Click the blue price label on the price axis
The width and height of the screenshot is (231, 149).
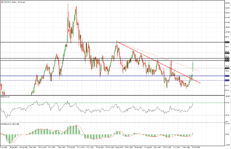pos(227,76)
